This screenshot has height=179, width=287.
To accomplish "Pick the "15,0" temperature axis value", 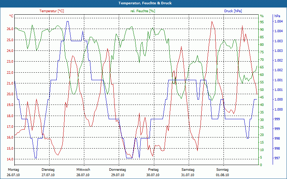I will [10, 148].
